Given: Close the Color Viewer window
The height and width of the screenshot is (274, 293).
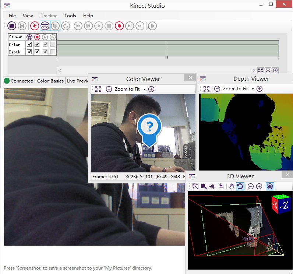Looking at the screenshot, I should pos(190,77).
